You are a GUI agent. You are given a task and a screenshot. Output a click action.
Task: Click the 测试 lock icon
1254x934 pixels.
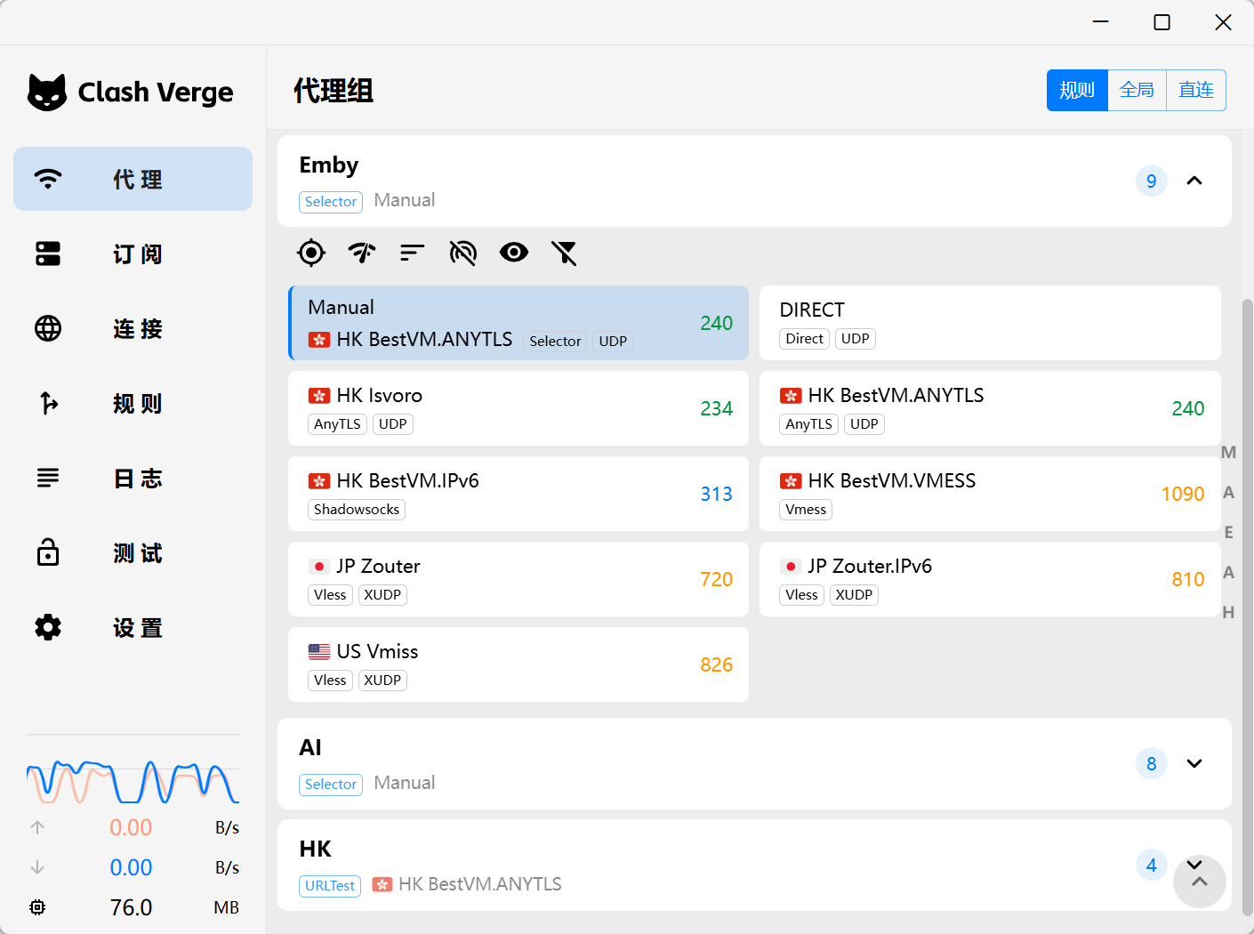pos(48,552)
